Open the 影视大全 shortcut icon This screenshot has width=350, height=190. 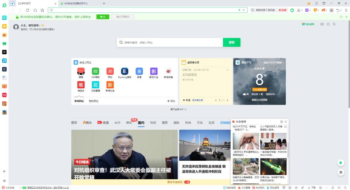point(154,71)
